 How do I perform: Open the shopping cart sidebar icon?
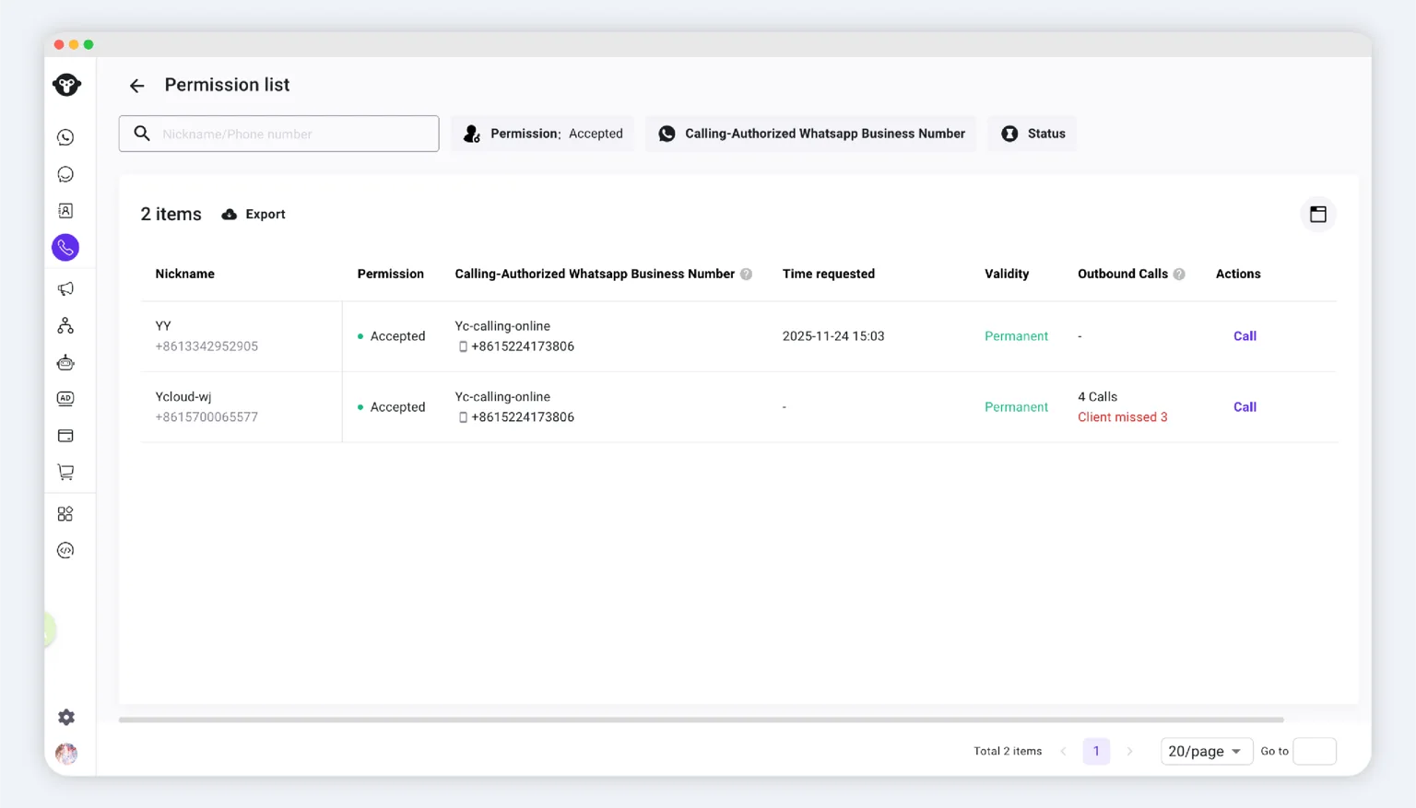pyautogui.click(x=65, y=473)
